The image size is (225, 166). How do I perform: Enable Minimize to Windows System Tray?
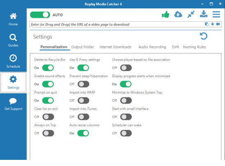[126, 101]
